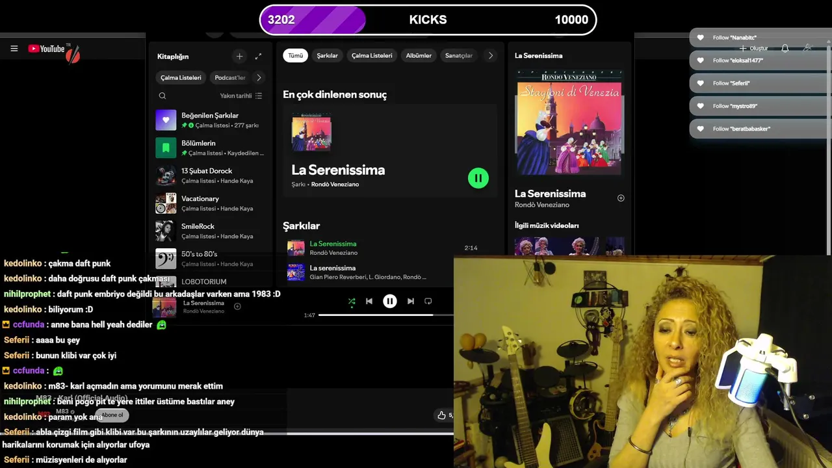Select the Şarkılar filter tab

coord(327,56)
